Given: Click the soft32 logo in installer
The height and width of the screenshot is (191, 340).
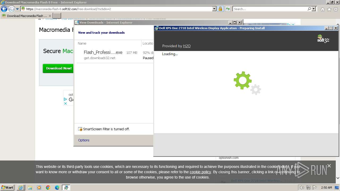Looking at the screenshot, I should [x=323, y=38].
